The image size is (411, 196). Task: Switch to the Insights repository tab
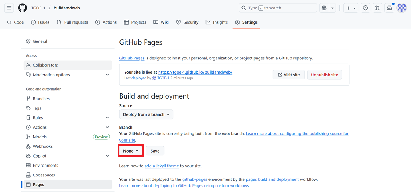point(216,22)
